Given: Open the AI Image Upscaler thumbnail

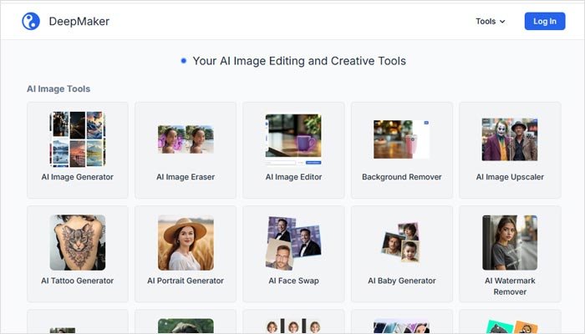Looking at the screenshot, I should point(510,139).
